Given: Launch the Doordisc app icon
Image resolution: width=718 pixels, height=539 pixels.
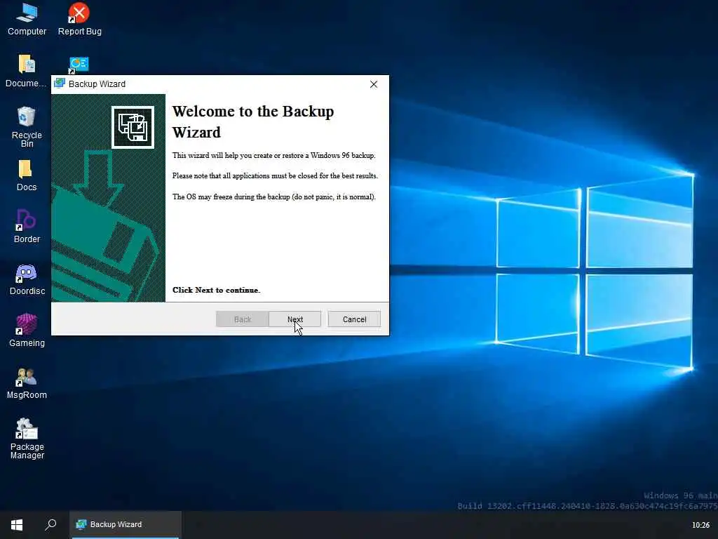Looking at the screenshot, I should (x=27, y=279).
